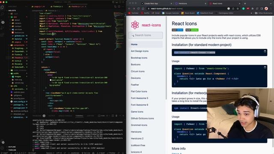Copy the npm install command with clipboard icon
274x154 pixels.
point(265,51)
